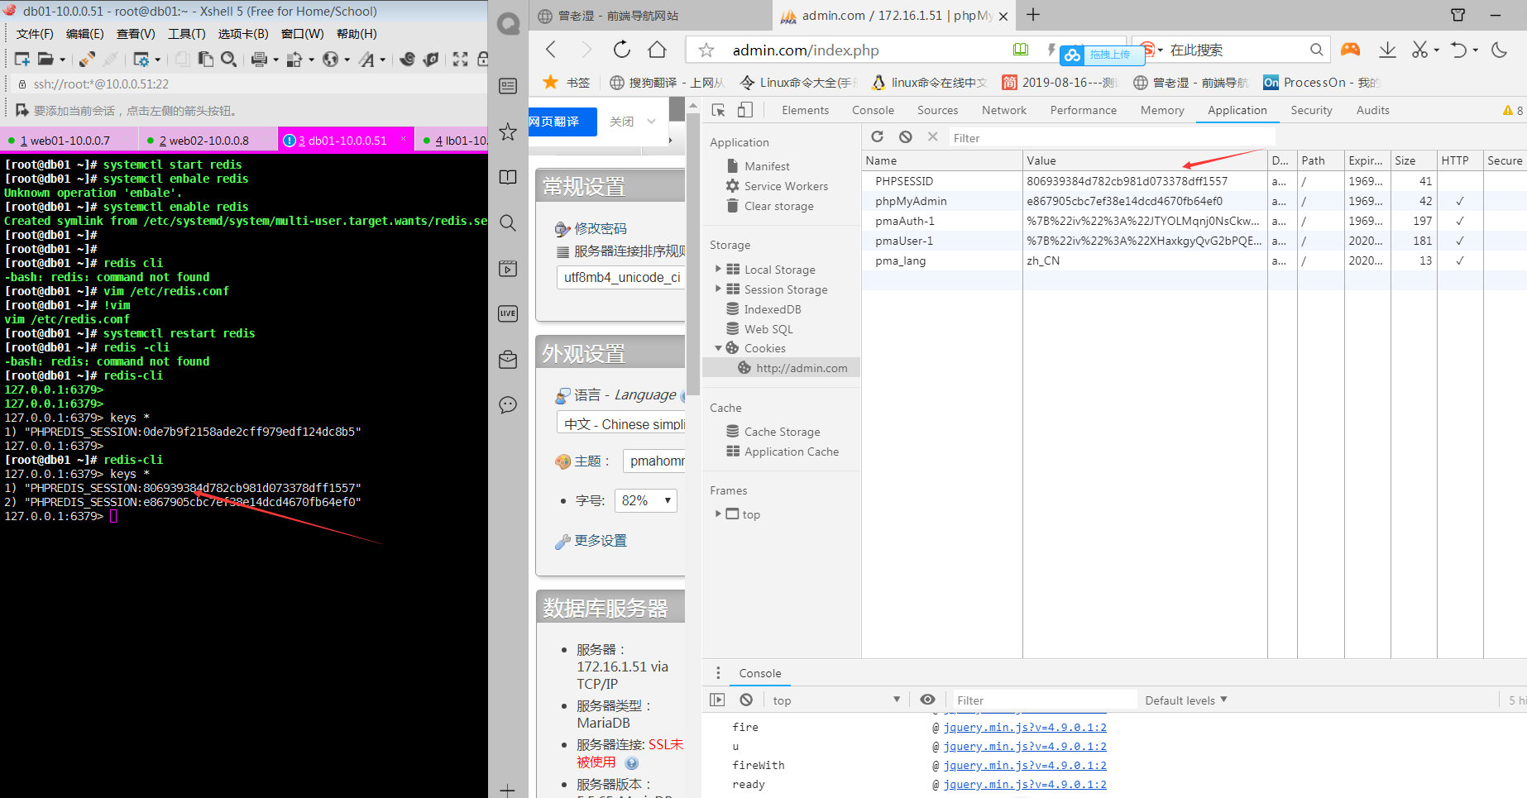Image resolution: width=1527 pixels, height=798 pixels.
Task: Click HTTP checkmark of pmaAuth-1 cookie
Action: [1460, 221]
